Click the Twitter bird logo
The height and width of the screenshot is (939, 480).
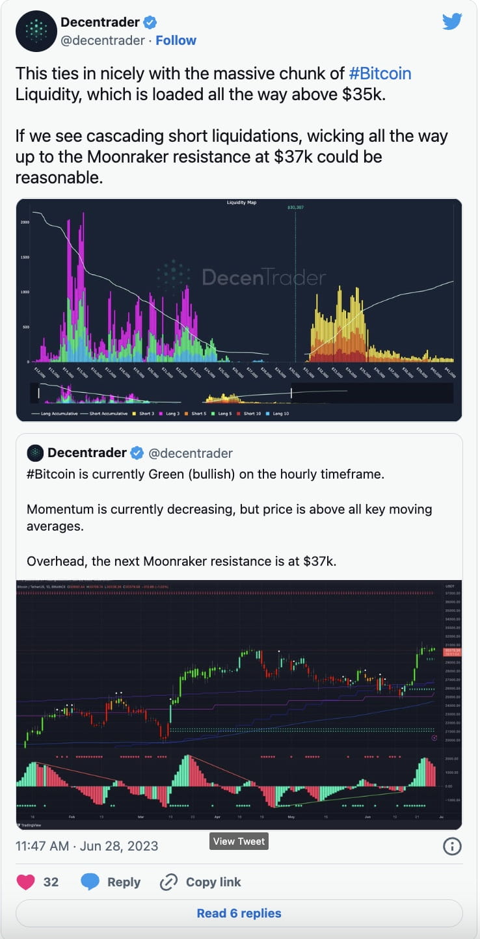point(452,21)
